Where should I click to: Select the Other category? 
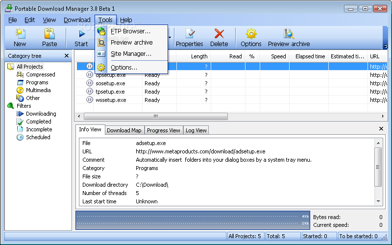tap(33, 98)
